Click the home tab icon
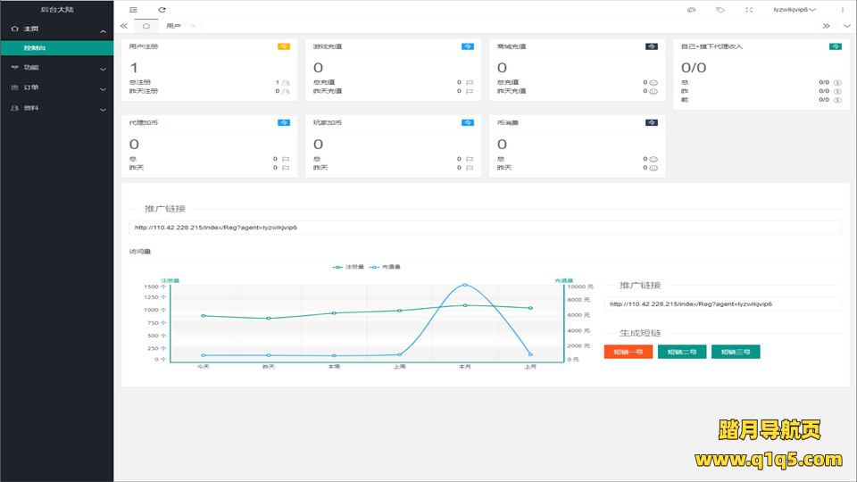The image size is (857, 482). tap(146, 26)
